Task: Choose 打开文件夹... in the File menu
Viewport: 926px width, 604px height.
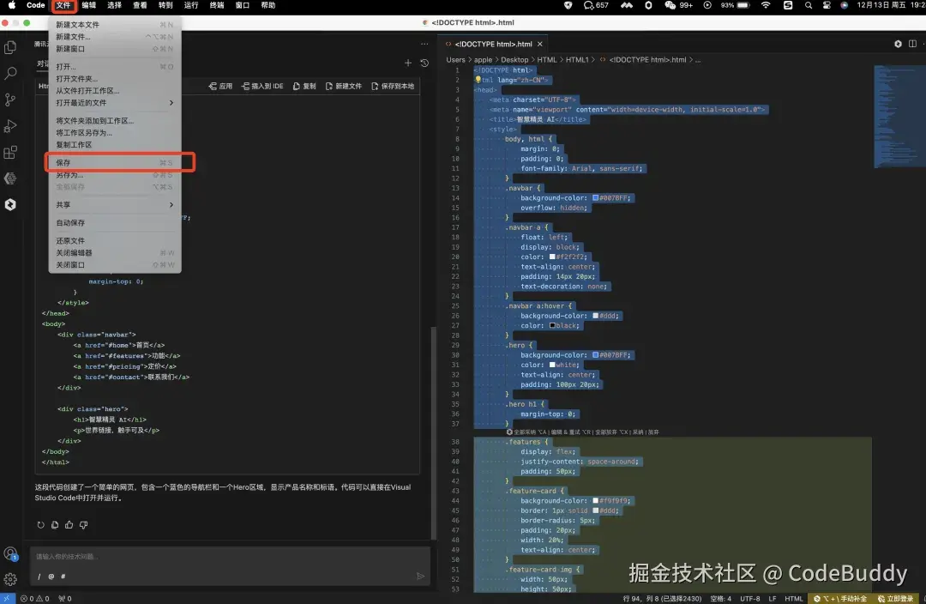Action: coord(115,79)
